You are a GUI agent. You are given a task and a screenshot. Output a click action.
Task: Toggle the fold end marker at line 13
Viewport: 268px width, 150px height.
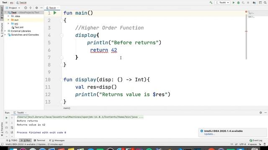pos(62,102)
